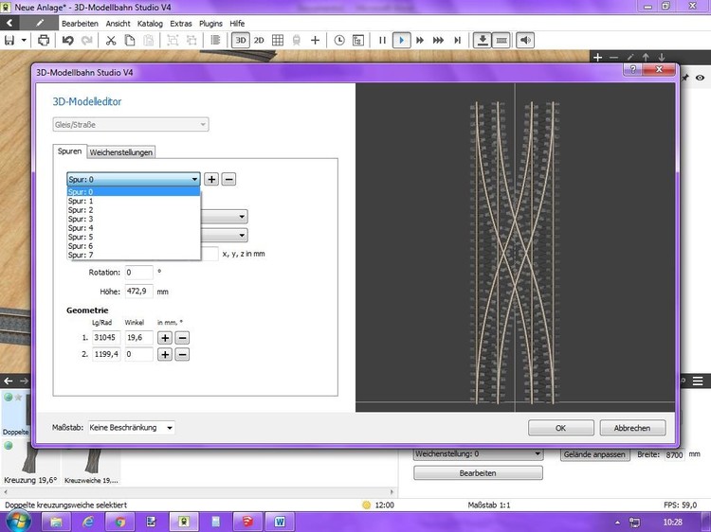This screenshot has height=532, width=711.
Task: Pause the simulation
Action: [382, 41]
